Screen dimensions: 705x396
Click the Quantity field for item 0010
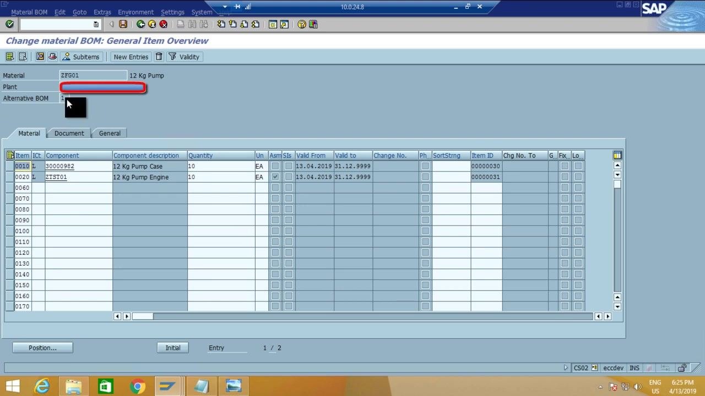221,166
